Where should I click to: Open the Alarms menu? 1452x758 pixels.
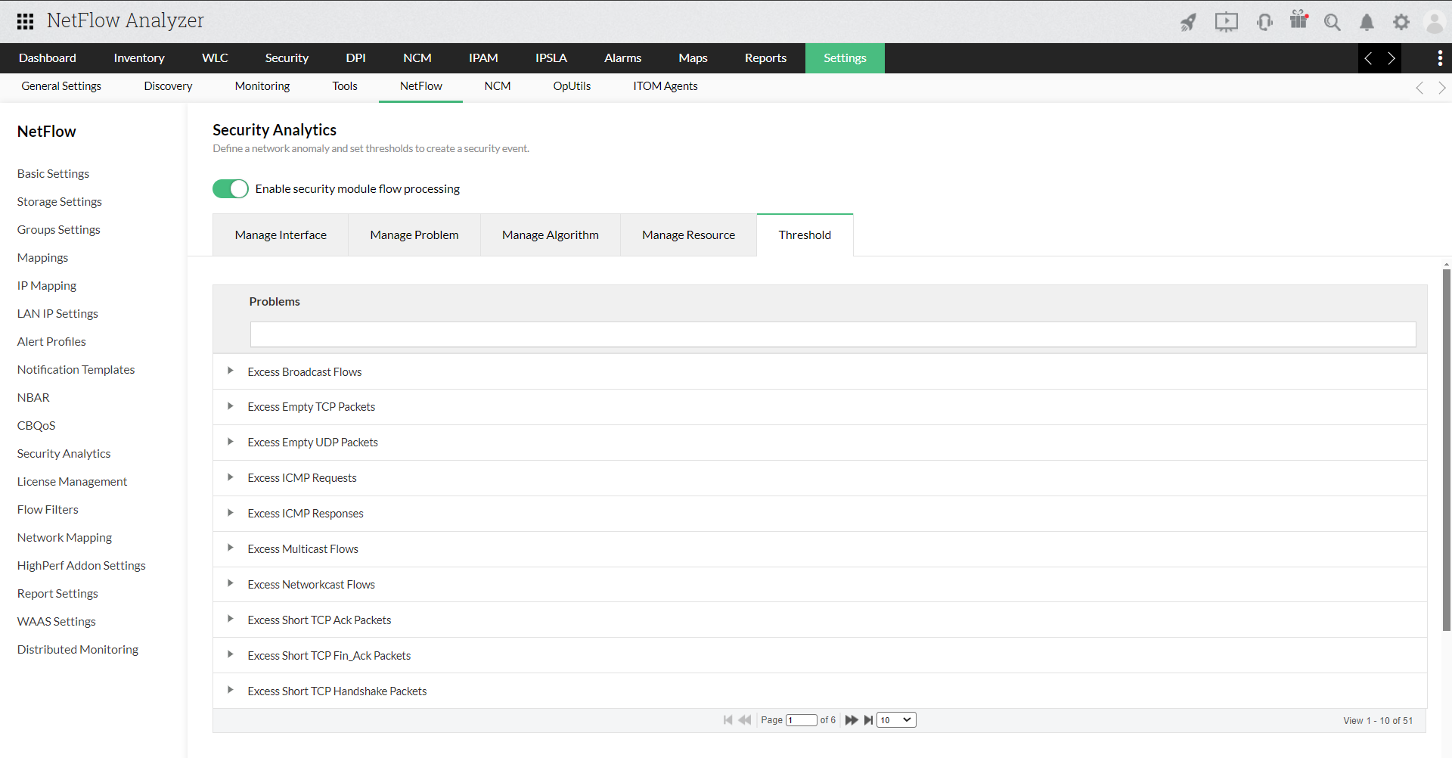(x=623, y=58)
